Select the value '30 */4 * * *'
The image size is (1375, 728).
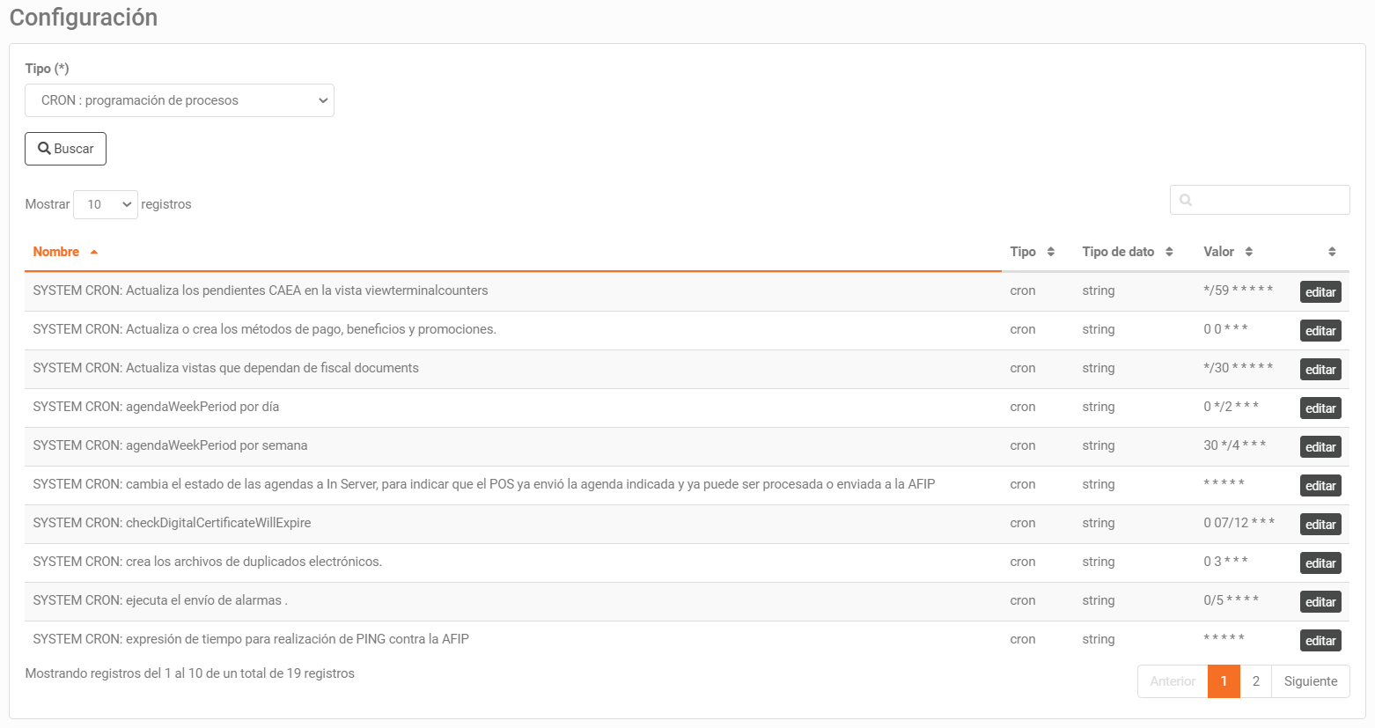(x=1235, y=445)
